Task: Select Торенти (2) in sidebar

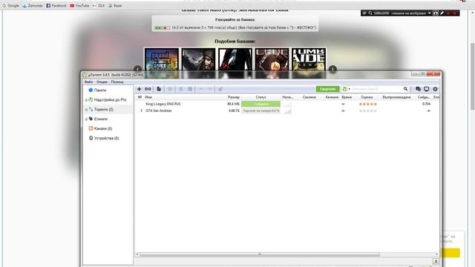Action: click(x=104, y=109)
